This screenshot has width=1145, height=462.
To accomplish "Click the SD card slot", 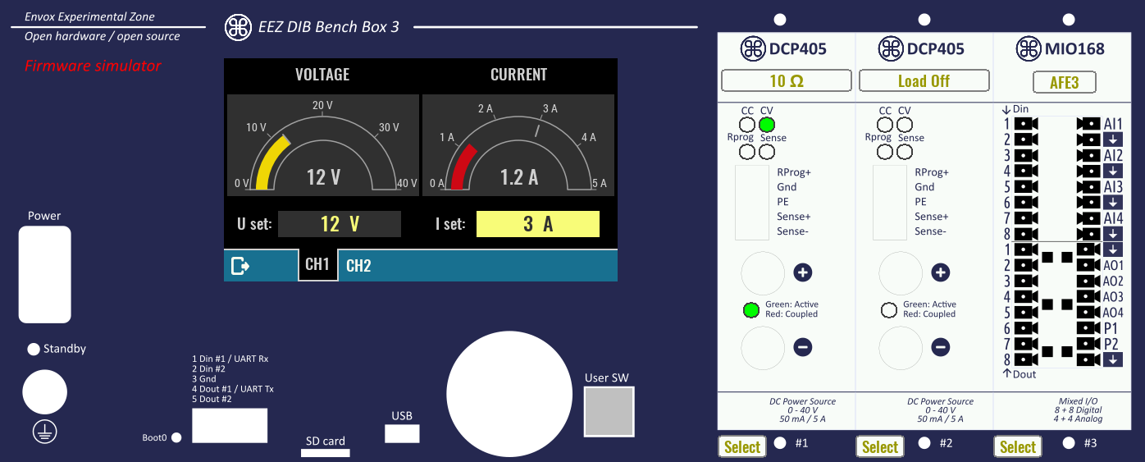I will (x=326, y=453).
